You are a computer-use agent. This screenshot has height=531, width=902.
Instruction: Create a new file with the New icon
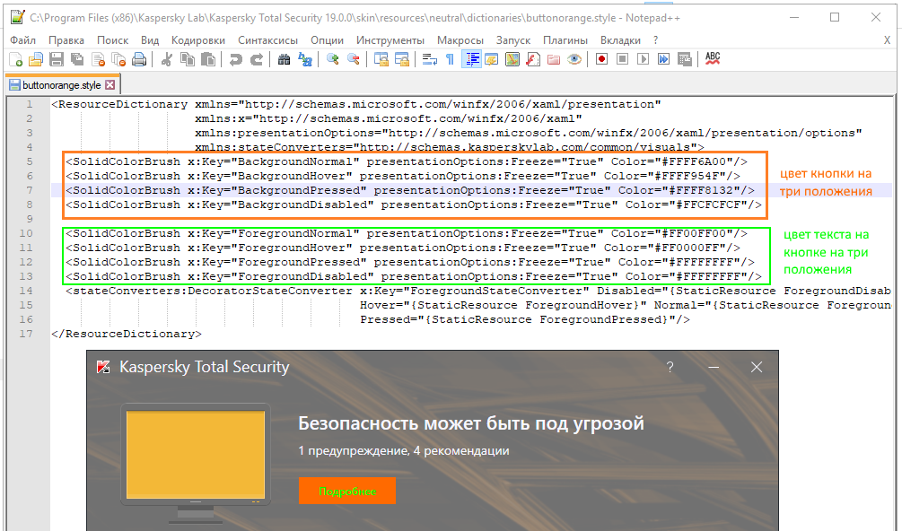15,59
